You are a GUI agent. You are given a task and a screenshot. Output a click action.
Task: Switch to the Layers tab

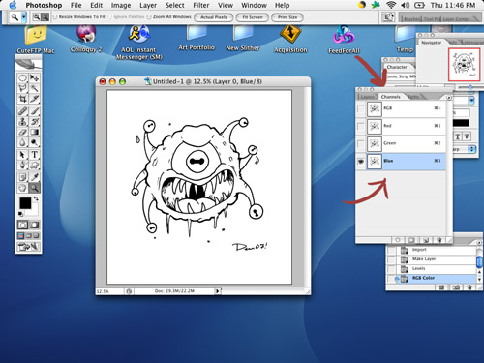click(x=367, y=97)
